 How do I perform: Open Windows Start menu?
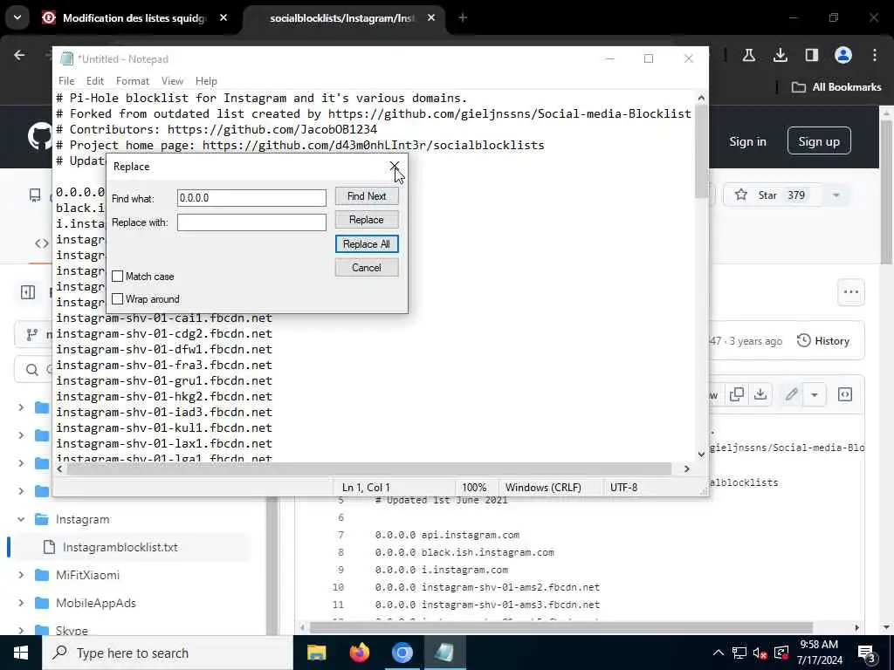pyautogui.click(x=21, y=653)
